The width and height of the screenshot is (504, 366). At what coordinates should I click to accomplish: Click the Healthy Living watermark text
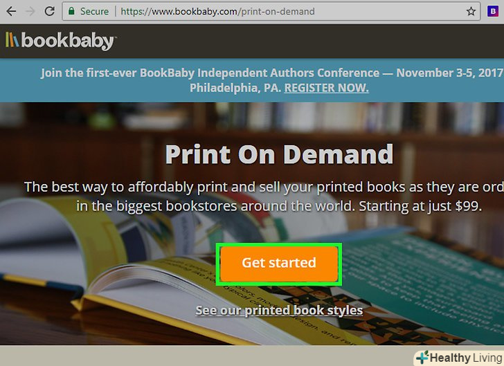[x=466, y=358]
